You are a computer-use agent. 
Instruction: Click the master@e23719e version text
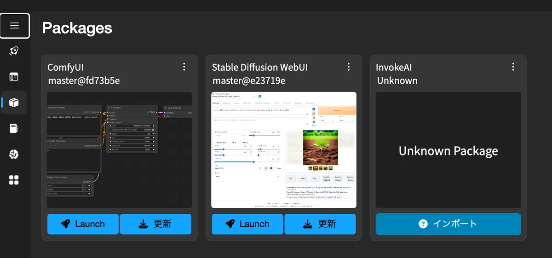[249, 80]
